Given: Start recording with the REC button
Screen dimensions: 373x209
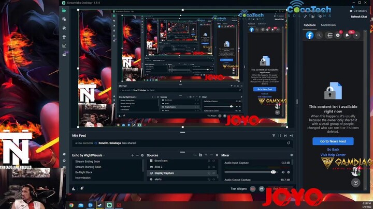Looking at the screenshot, I should (x=253, y=189).
